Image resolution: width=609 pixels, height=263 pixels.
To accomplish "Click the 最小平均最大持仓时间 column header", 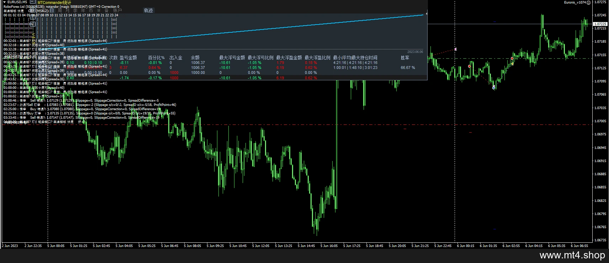I will [x=355, y=58].
